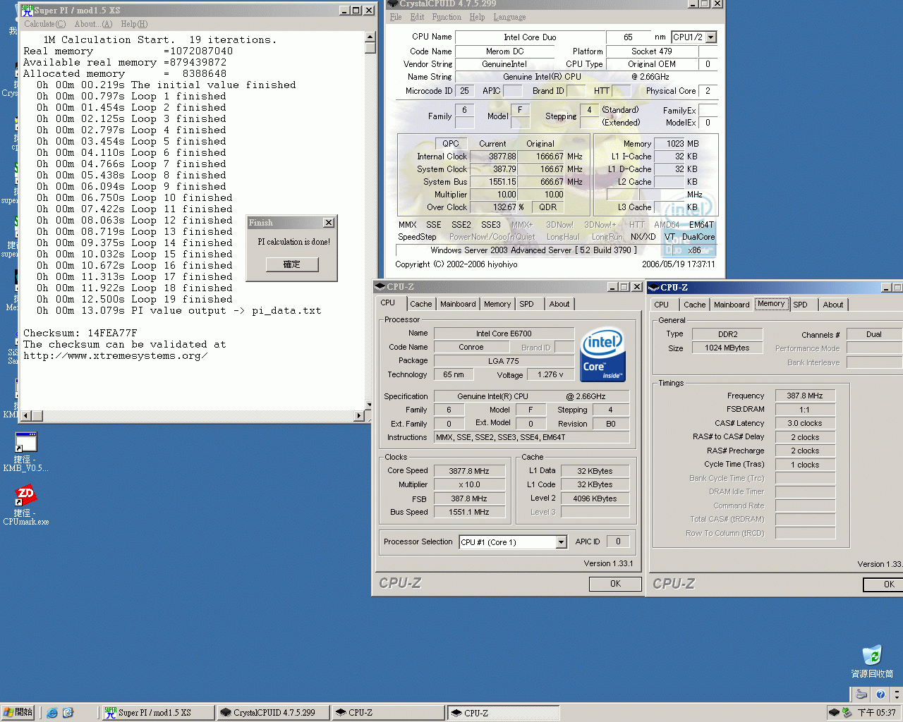
Task: Click Super PI horizontal scroll left arrow
Action: tap(26, 416)
